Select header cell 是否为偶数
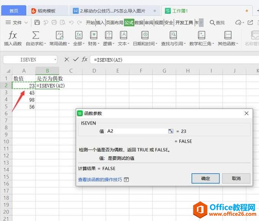This screenshot has height=221, width=259. pyautogui.click(x=47, y=79)
